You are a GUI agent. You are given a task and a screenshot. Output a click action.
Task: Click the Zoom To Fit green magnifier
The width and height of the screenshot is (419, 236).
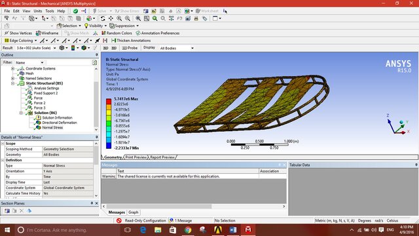click(155, 18)
